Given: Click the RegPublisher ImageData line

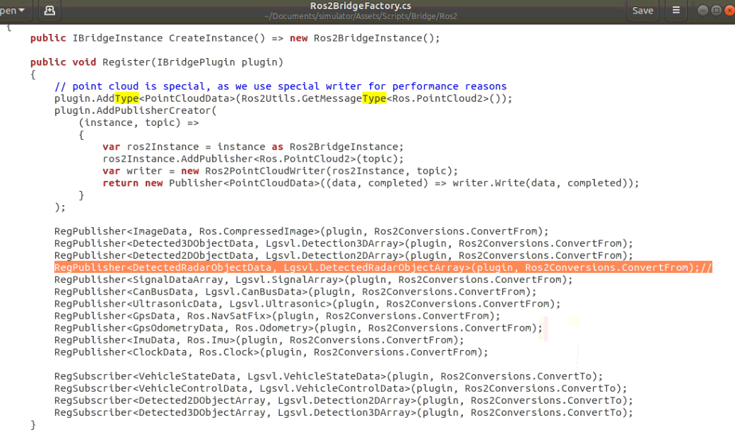Looking at the screenshot, I should [283, 231].
